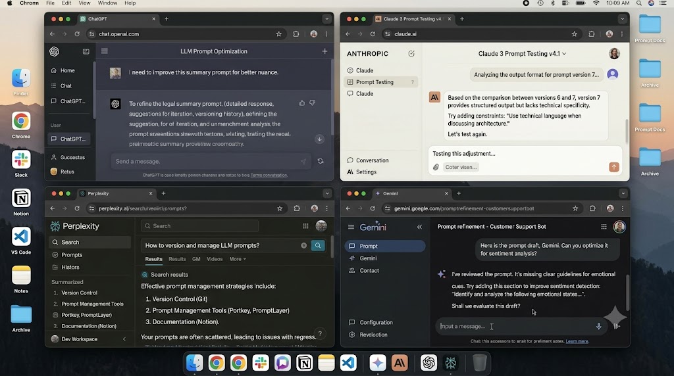674x376 pixels.
Task: Open the File menu in the menu bar
Action: click(50, 3)
